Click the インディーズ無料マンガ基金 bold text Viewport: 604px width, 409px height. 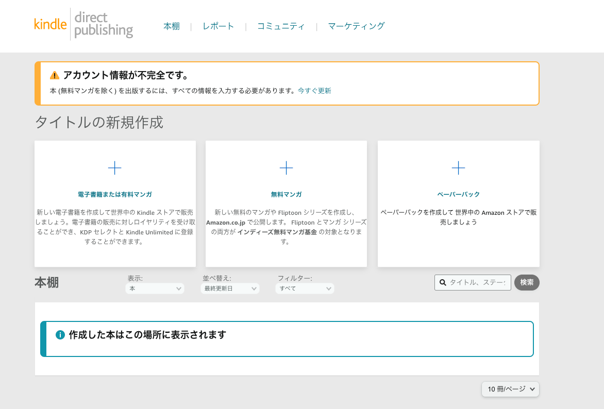pyautogui.click(x=277, y=232)
